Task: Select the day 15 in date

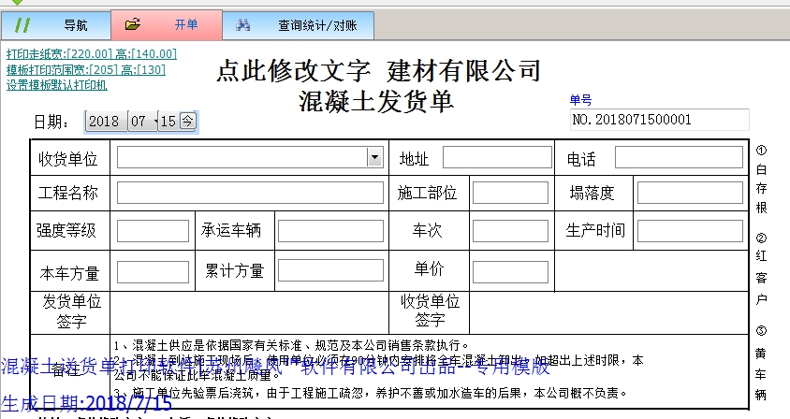Action: 168,122
